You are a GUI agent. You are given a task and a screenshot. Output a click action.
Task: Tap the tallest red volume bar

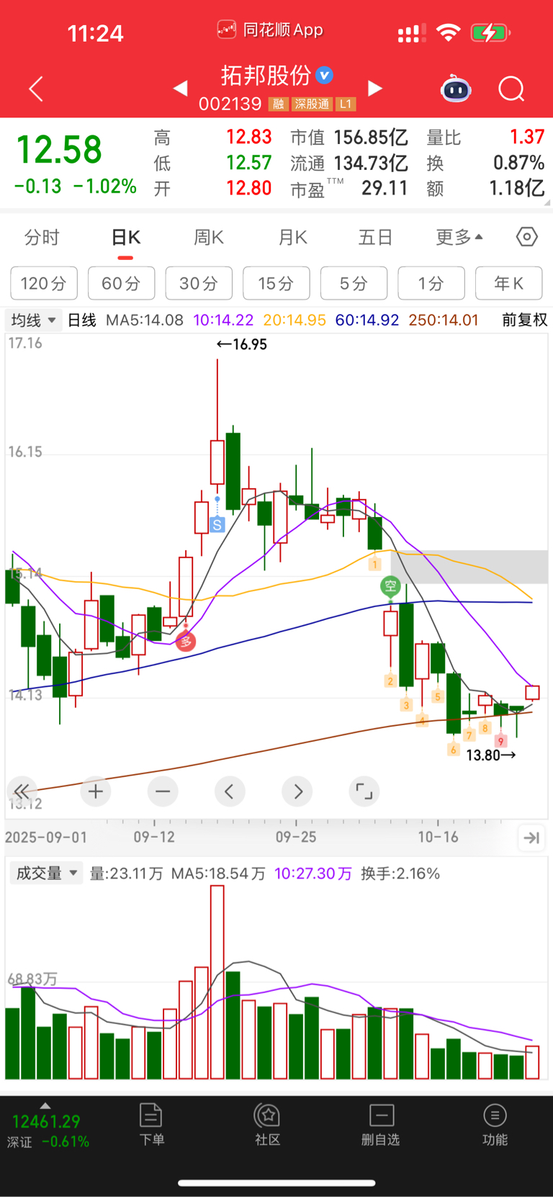click(x=217, y=982)
